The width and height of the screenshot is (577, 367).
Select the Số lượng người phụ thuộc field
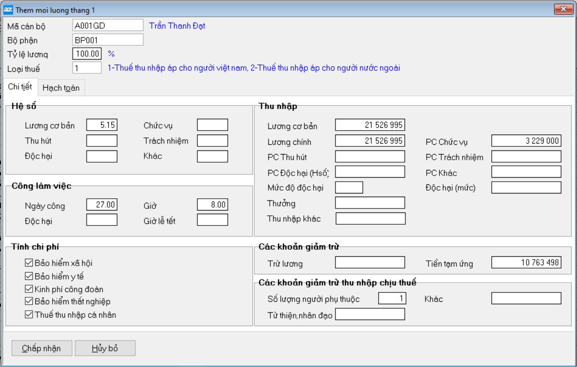point(392,299)
